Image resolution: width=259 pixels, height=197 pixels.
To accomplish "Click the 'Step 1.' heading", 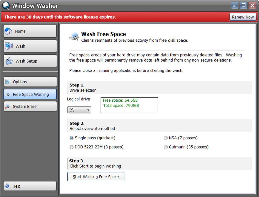I will pyautogui.click(x=77, y=85).
